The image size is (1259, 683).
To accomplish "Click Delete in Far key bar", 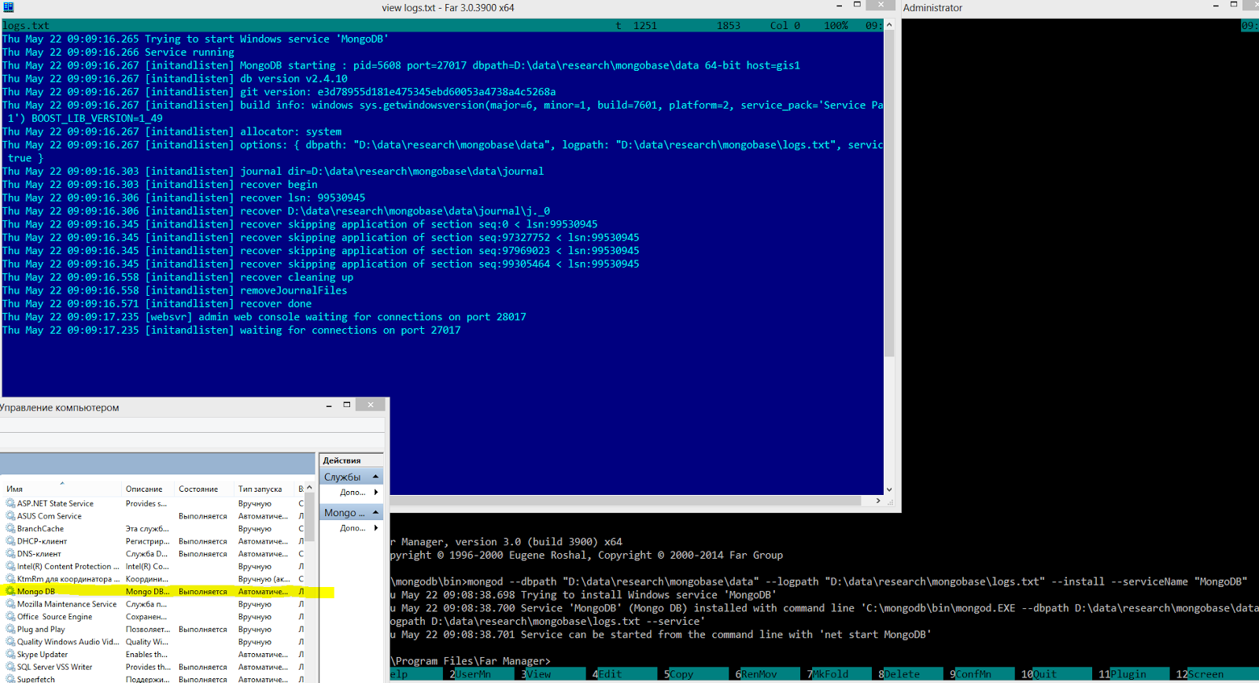I will pyautogui.click(x=910, y=674).
